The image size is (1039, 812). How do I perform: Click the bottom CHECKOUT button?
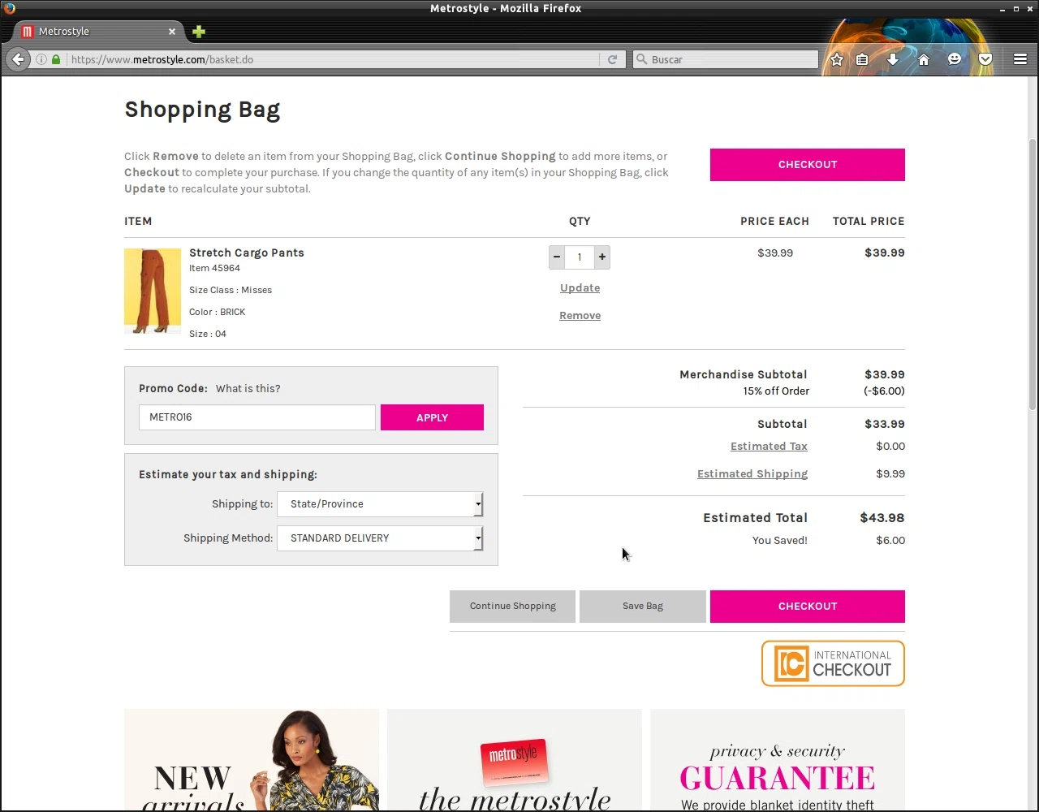click(807, 607)
